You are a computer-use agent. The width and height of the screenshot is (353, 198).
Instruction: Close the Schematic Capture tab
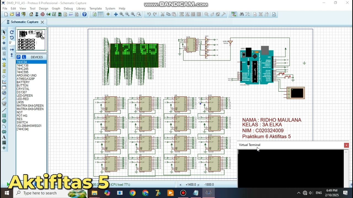[x=42, y=22]
